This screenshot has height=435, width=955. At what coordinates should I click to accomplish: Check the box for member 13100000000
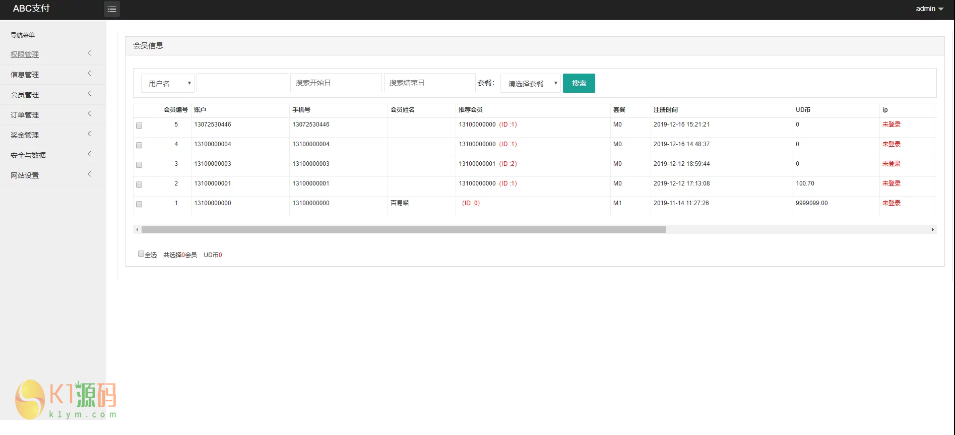click(x=139, y=204)
